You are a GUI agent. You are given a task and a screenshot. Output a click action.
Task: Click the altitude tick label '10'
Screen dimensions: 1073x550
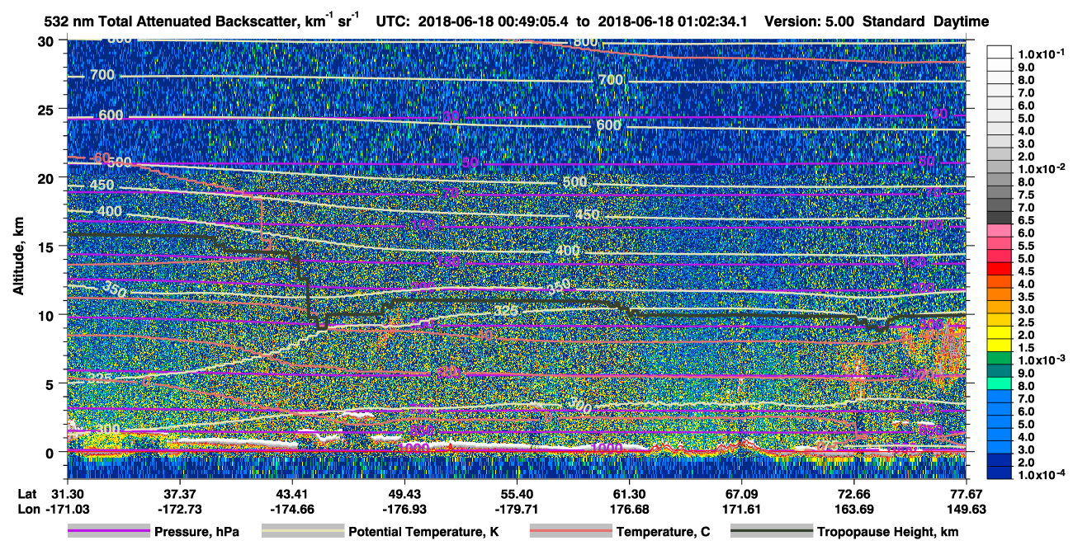47,315
